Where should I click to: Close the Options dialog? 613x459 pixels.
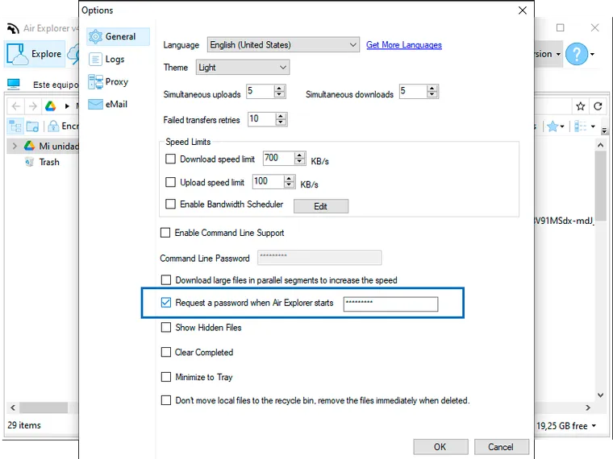523,10
